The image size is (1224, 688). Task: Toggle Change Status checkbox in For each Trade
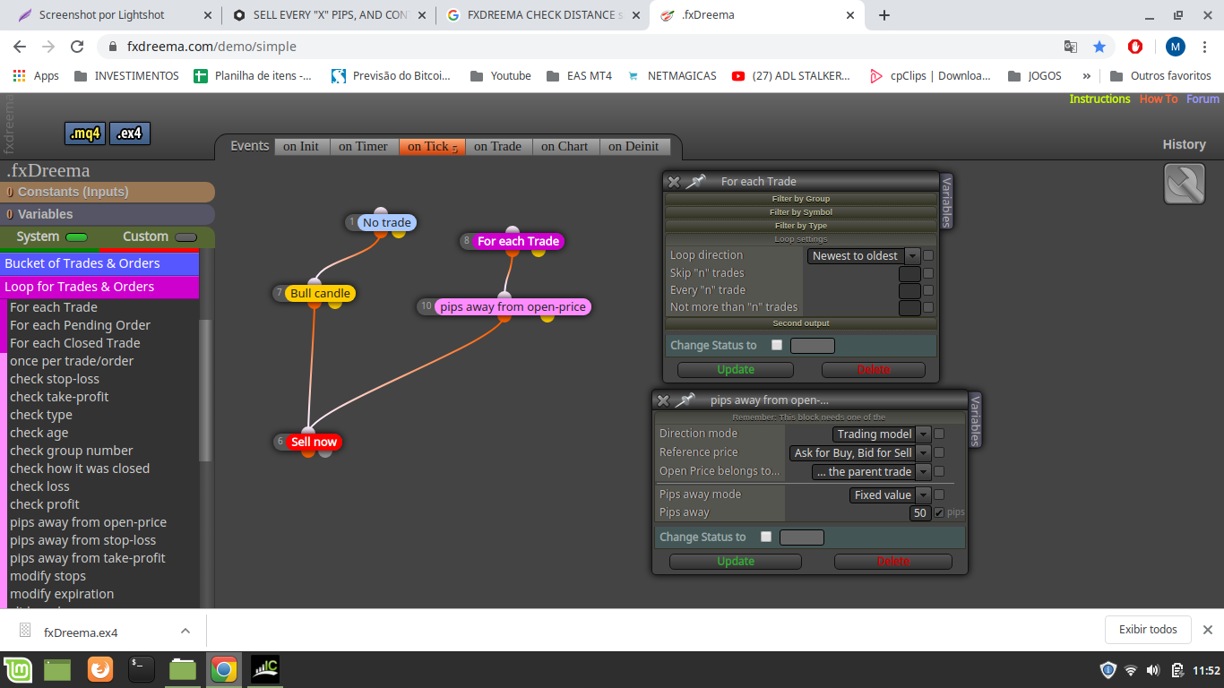777,345
